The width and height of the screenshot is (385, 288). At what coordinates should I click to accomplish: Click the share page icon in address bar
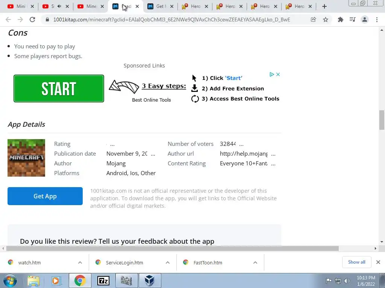click(x=313, y=19)
